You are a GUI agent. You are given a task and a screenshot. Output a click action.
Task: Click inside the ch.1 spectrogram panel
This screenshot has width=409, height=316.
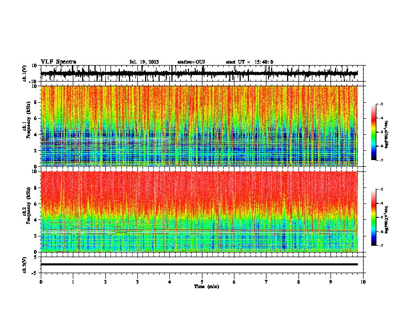[x=199, y=126]
